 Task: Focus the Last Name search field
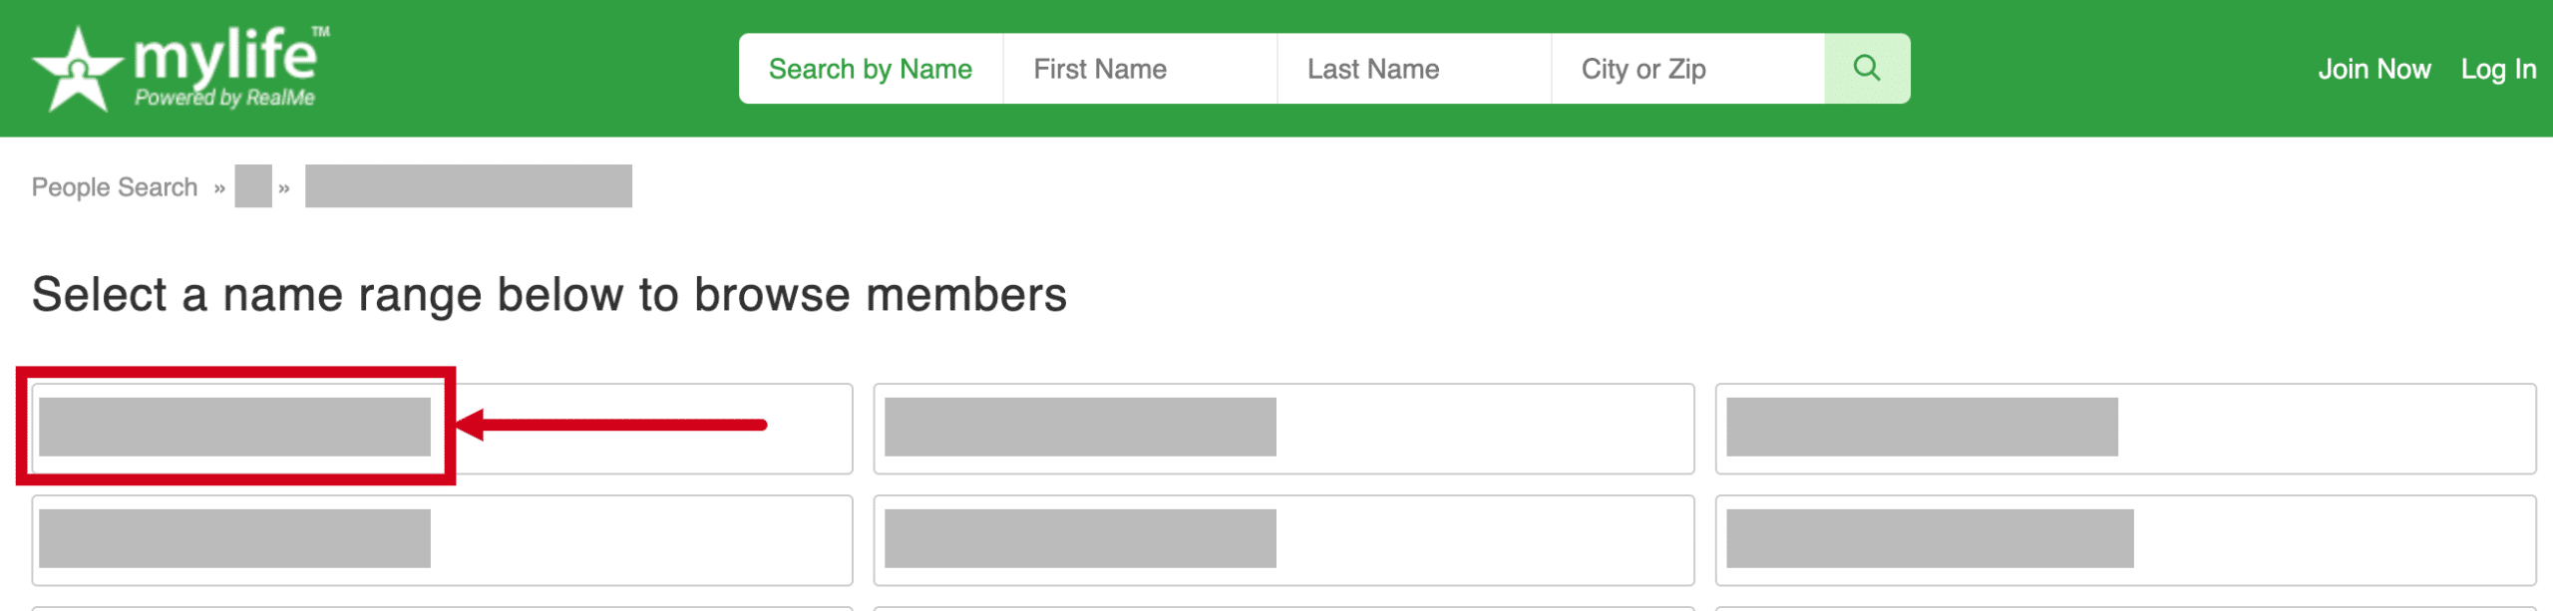click(x=1414, y=69)
